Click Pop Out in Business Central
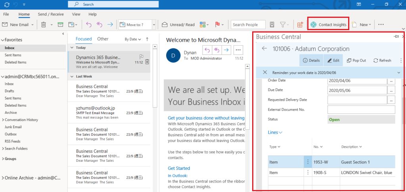This screenshot has width=406, height=192. tap(356, 60)
